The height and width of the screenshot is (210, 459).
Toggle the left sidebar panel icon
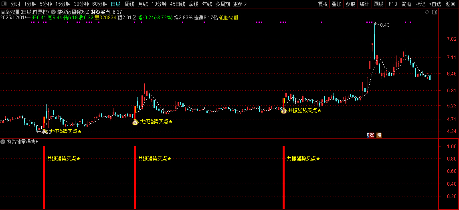pos(4,4)
